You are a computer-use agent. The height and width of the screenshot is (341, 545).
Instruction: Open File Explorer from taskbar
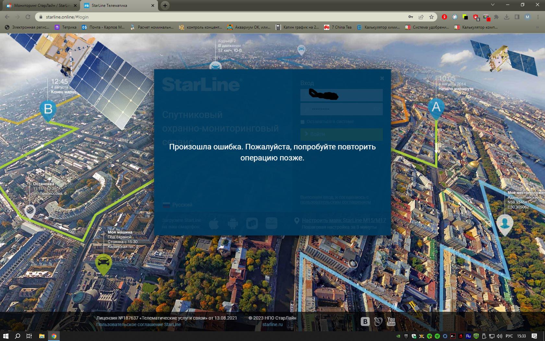click(42, 336)
